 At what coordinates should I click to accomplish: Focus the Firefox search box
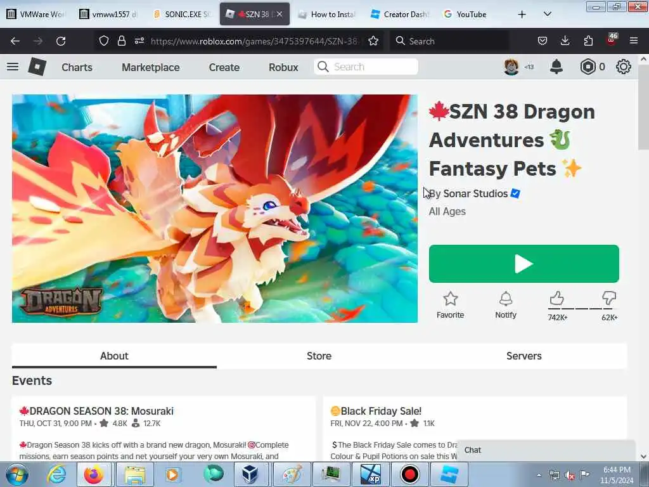[x=449, y=41]
